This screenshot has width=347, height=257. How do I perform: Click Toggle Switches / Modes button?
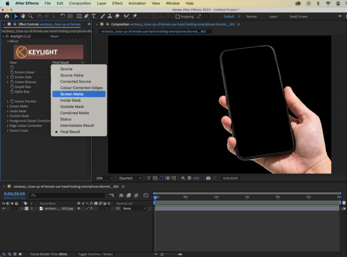[95, 254]
